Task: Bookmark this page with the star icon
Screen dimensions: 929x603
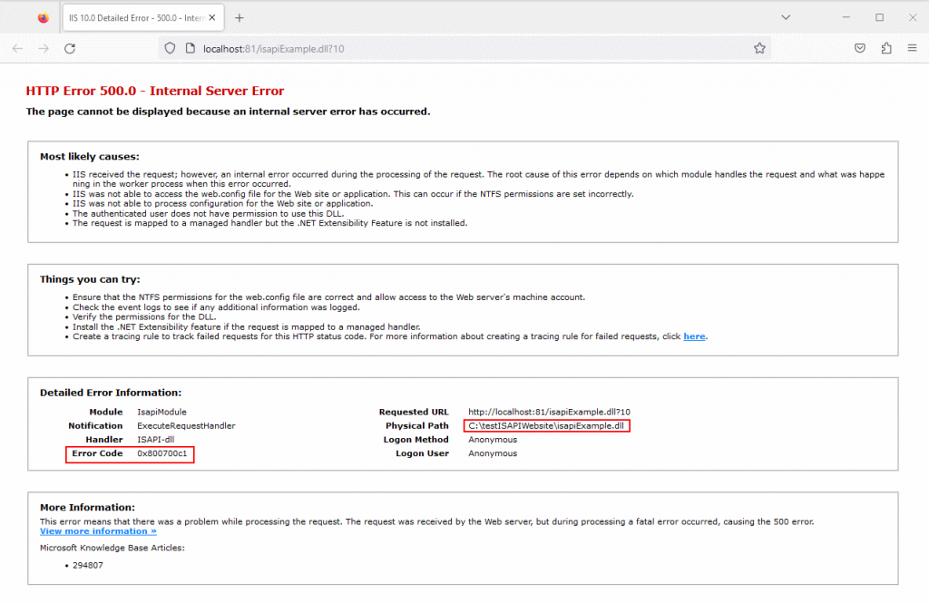Action: point(759,49)
